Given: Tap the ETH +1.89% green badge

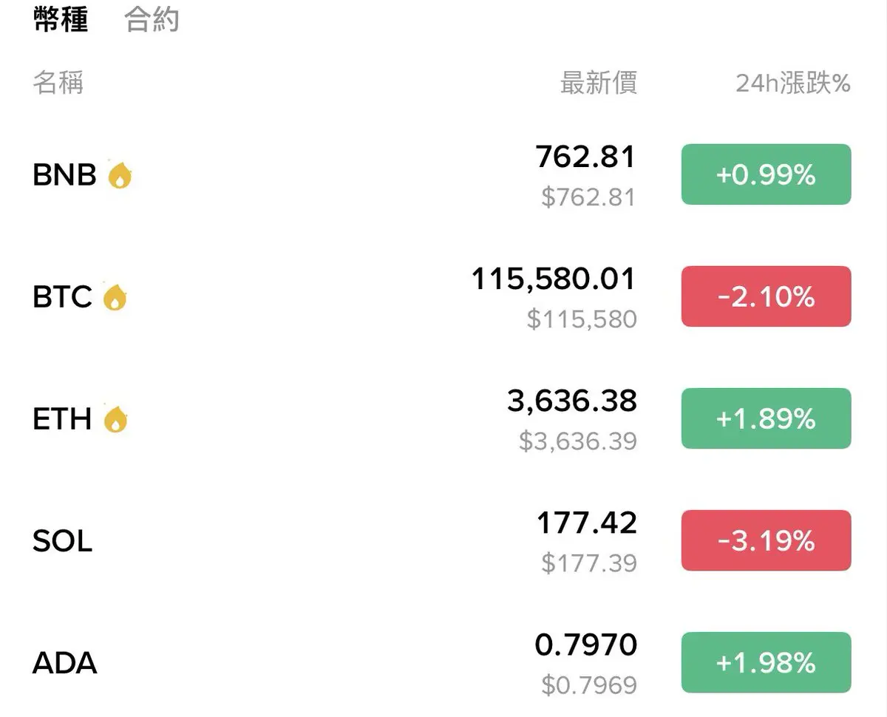Looking at the screenshot, I should (x=766, y=418).
